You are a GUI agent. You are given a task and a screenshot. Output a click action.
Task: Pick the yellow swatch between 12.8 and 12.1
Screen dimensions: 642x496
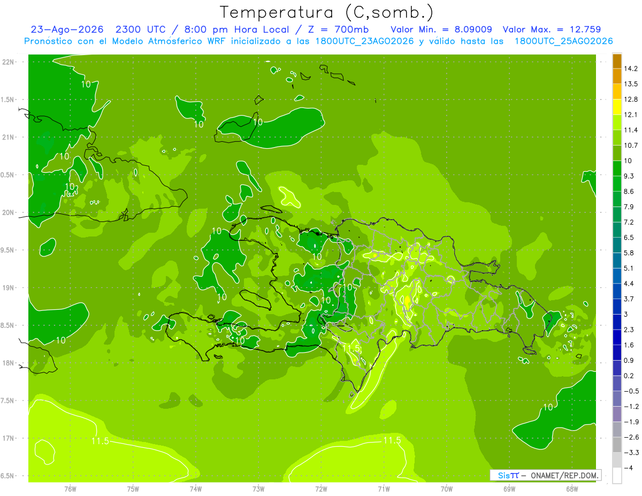coord(617,107)
